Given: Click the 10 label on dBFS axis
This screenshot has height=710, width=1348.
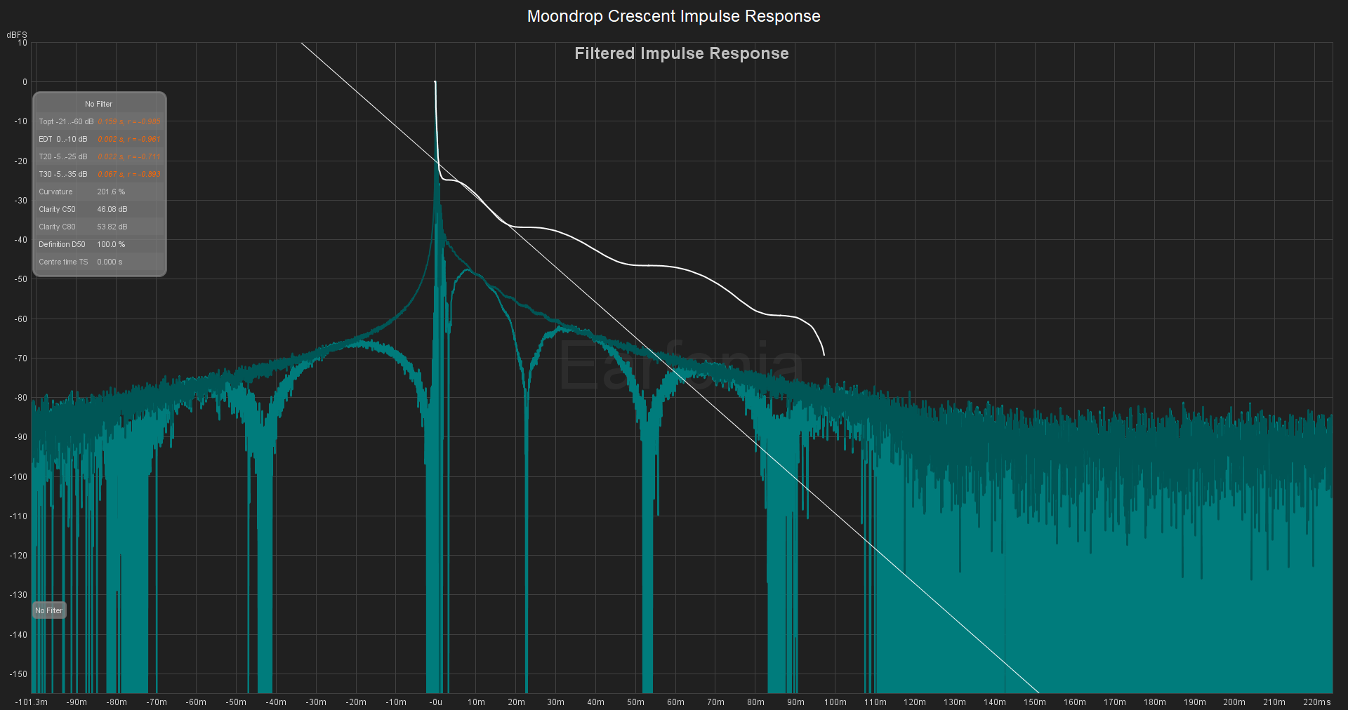Looking at the screenshot, I should [22, 43].
